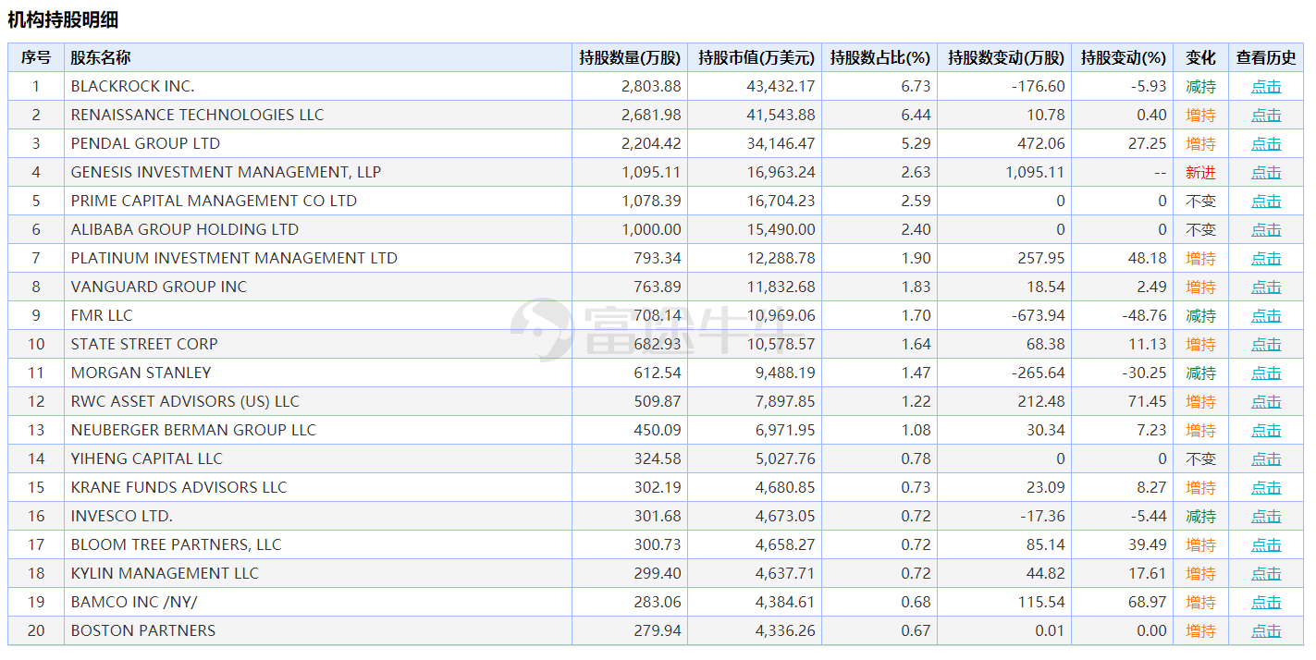Open 点击 link for GENESIS INVESTMENT MANAGEMENT
This screenshot has height=660, width=1316.
[x=1266, y=173]
